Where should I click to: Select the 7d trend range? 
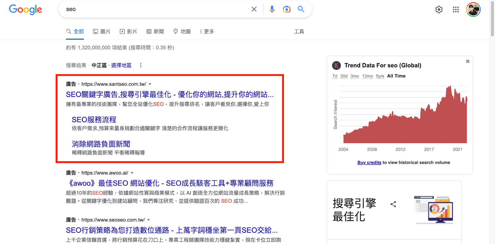click(335, 76)
